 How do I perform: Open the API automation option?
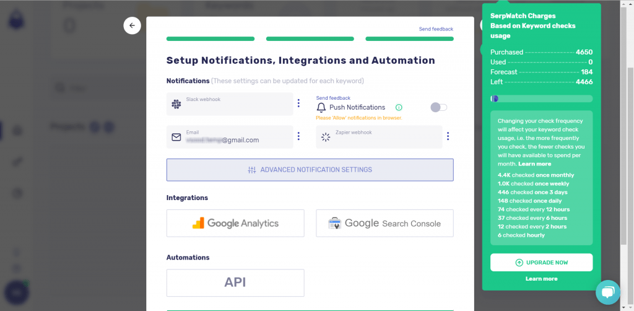coord(235,283)
